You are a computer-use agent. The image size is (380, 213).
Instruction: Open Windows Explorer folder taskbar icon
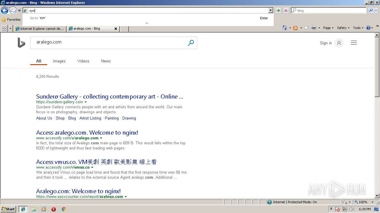coord(34,209)
